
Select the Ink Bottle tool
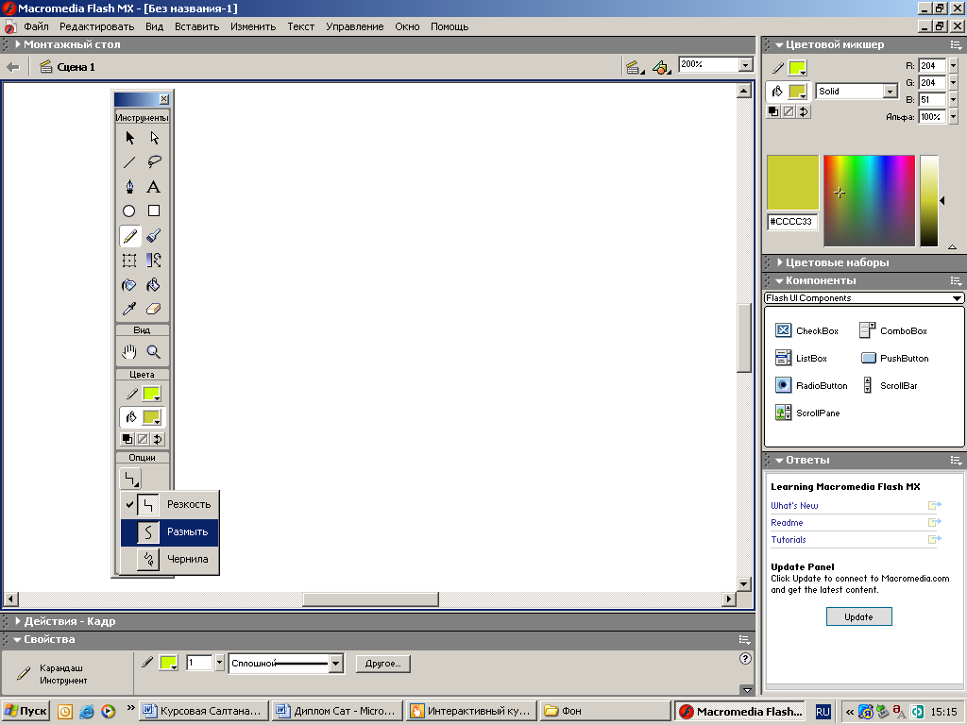tap(129, 285)
